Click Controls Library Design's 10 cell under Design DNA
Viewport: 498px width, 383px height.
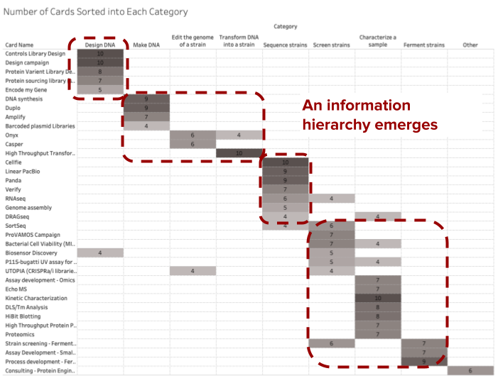click(x=100, y=54)
